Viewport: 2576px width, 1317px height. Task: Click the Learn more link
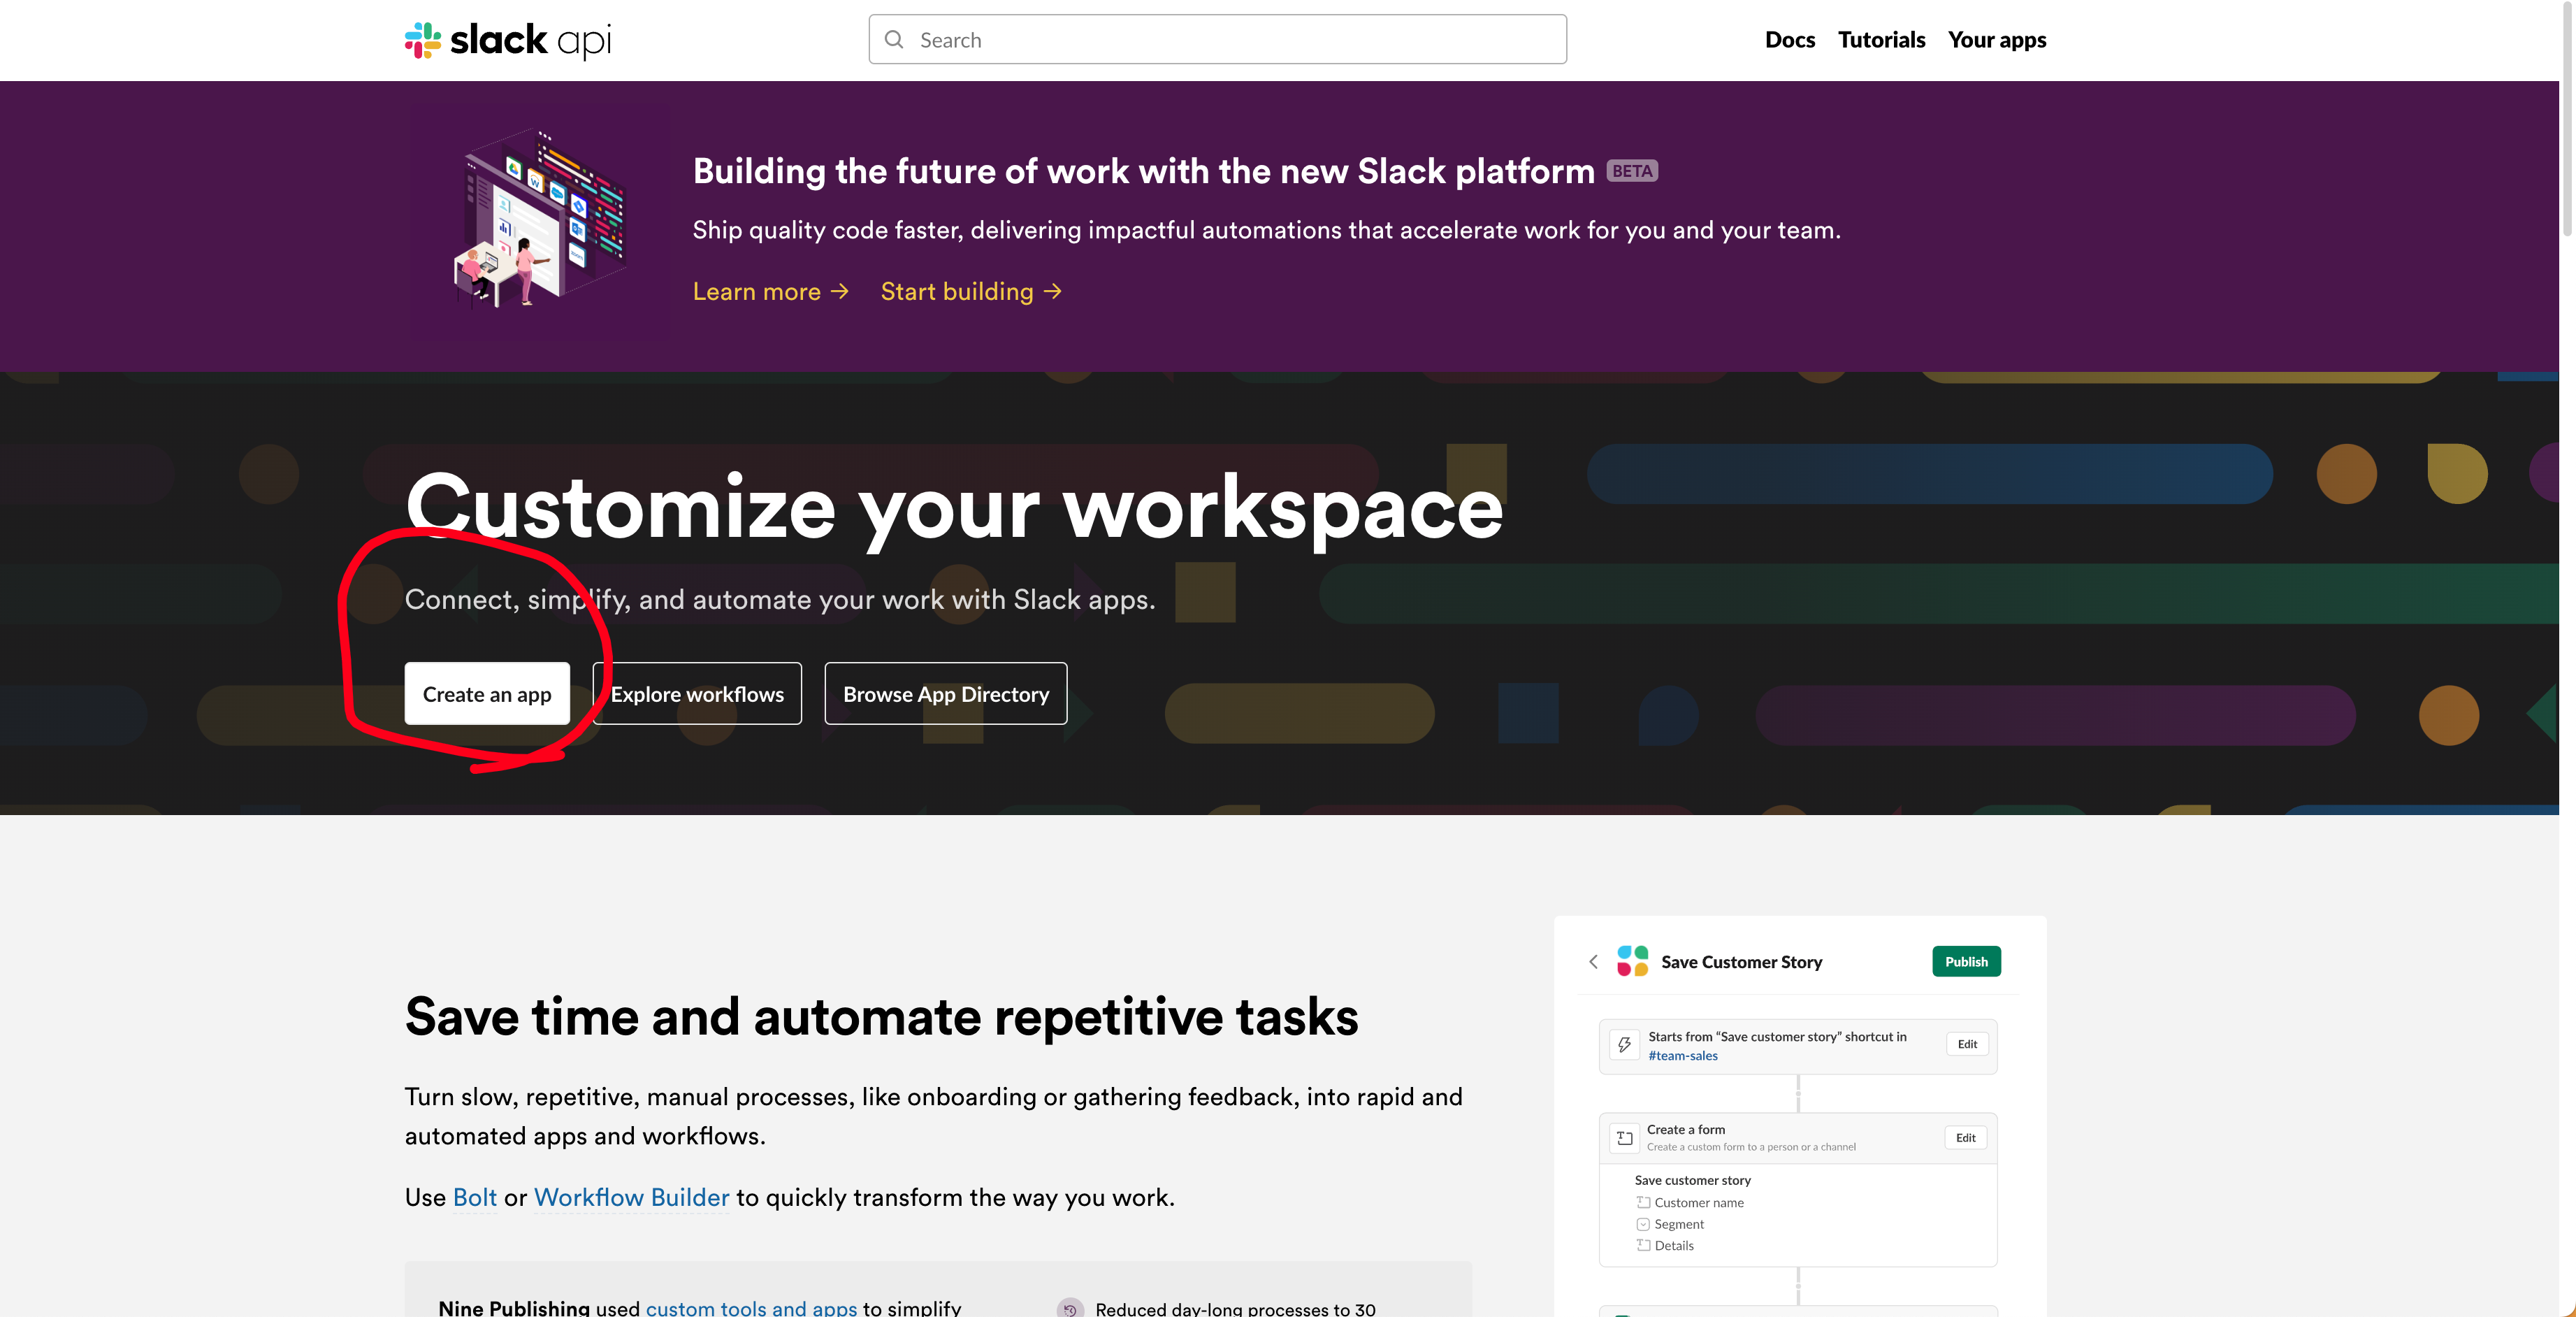click(770, 291)
